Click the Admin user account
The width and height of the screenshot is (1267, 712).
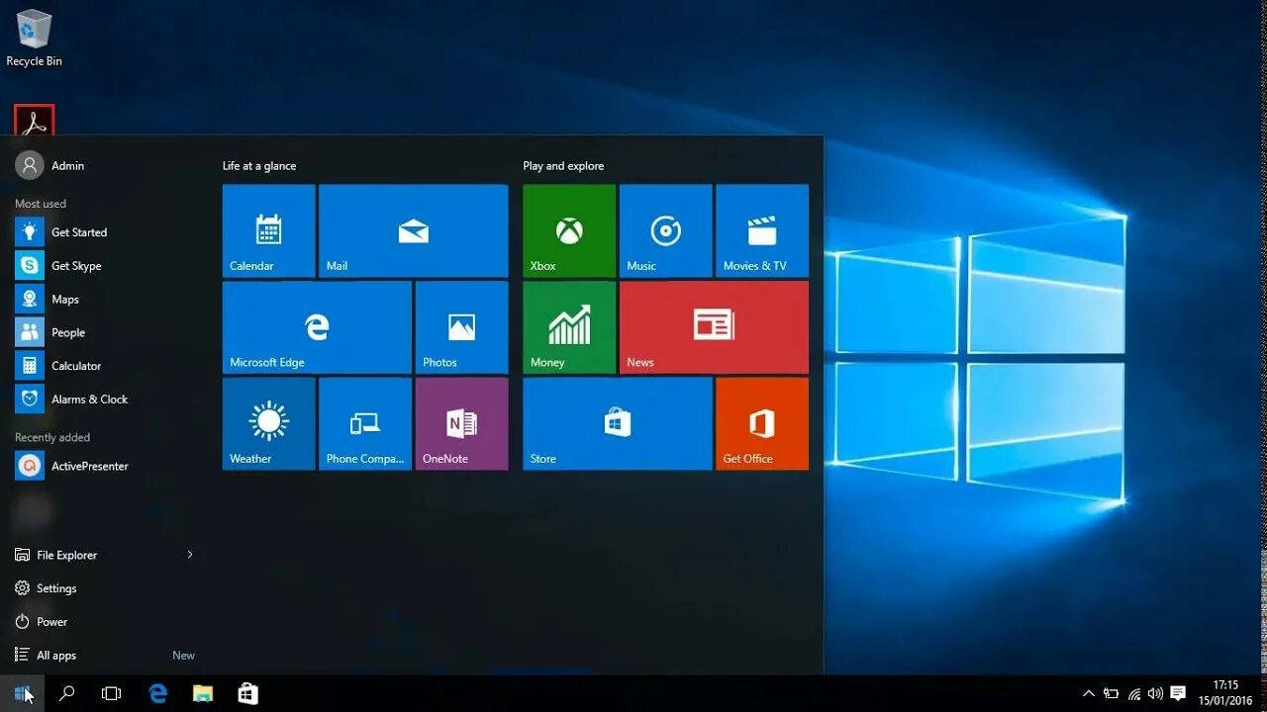tap(51, 165)
